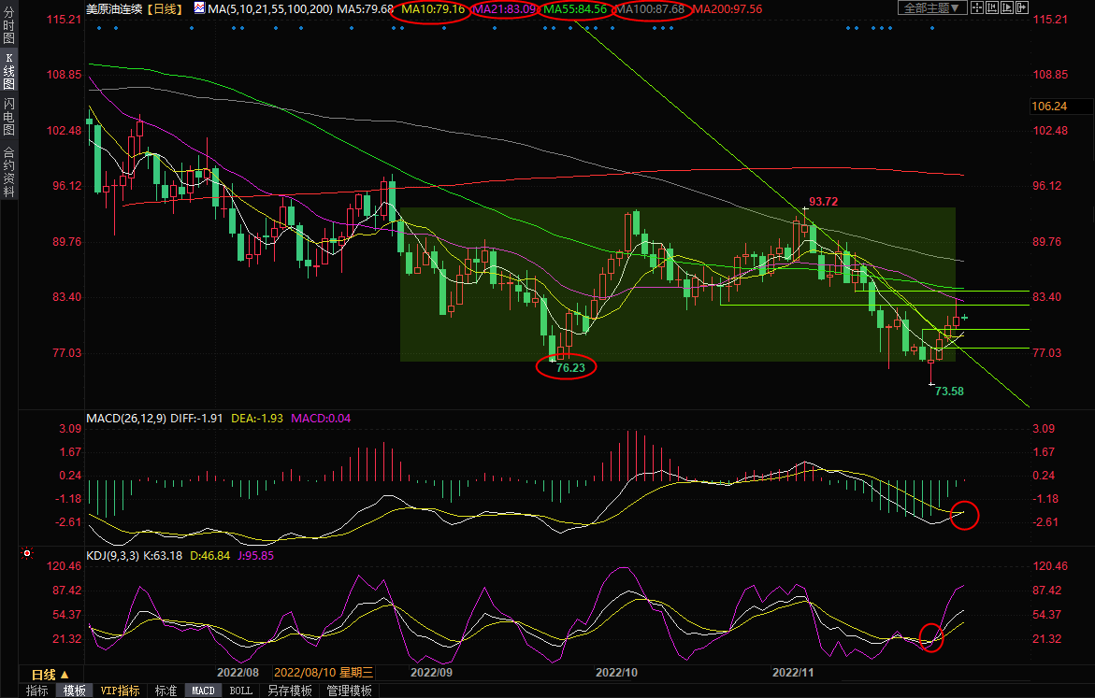1095x698 pixels.
Task: Switch to the BOLL indicator template
Action: tap(240, 691)
